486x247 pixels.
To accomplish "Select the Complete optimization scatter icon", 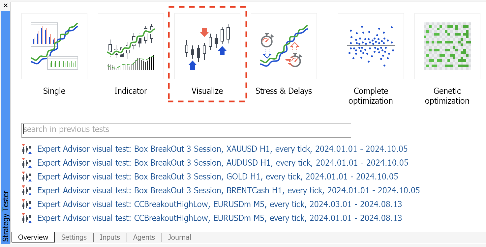I will point(371,46).
